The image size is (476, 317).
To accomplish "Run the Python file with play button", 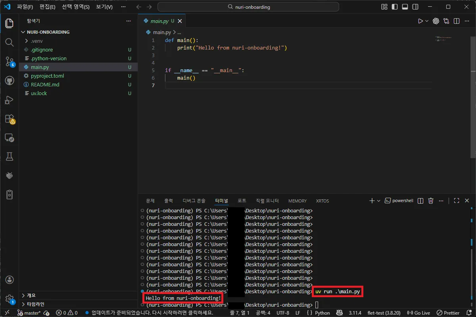I will click(x=420, y=21).
